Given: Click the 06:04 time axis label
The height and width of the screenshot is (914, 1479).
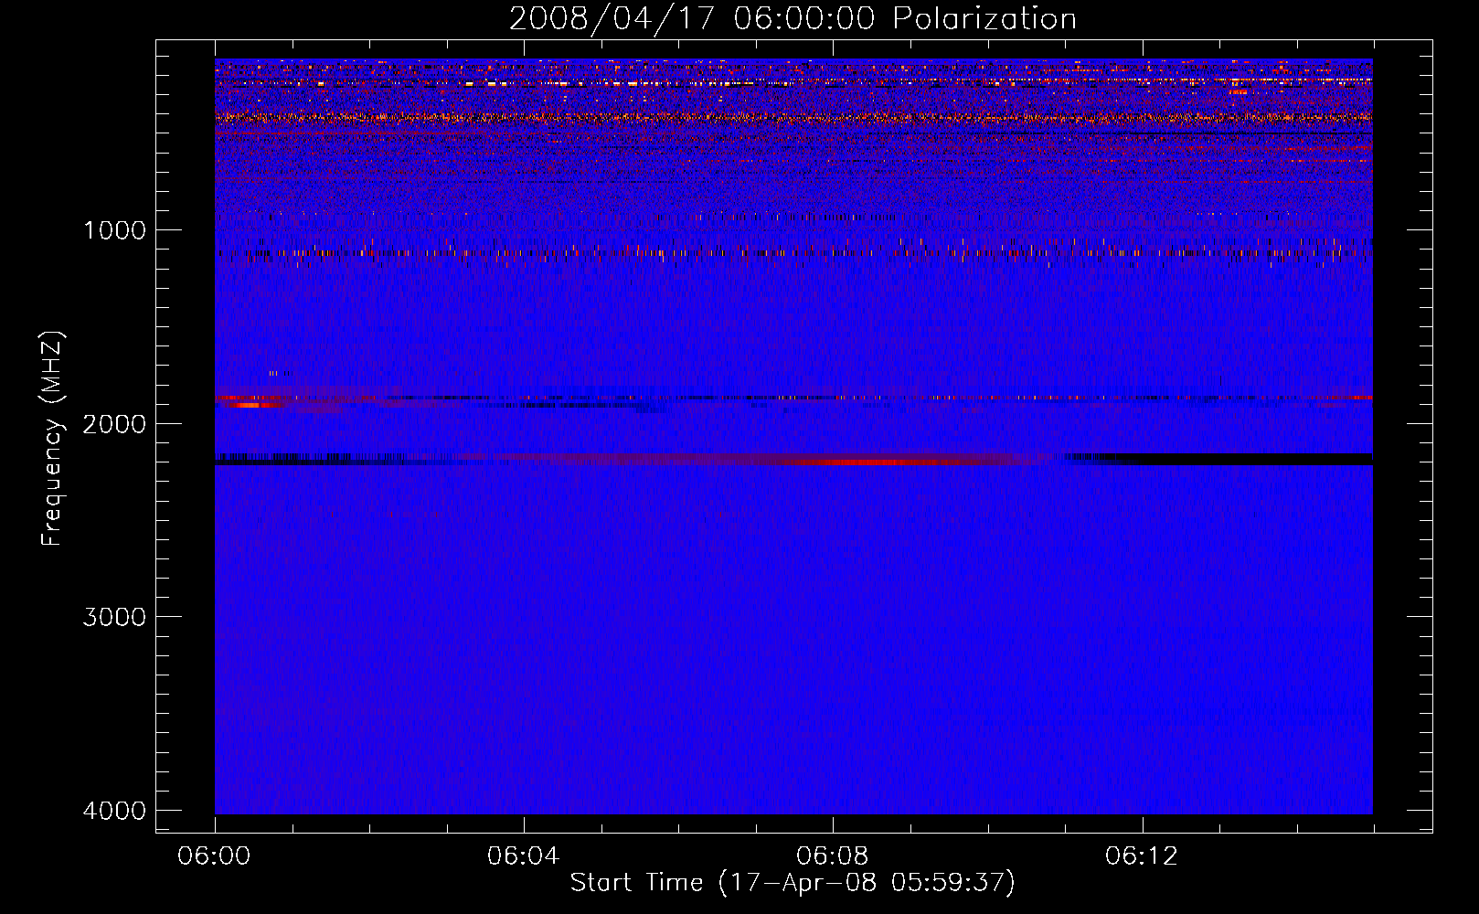Looking at the screenshot, I should (x=523, y=856).
